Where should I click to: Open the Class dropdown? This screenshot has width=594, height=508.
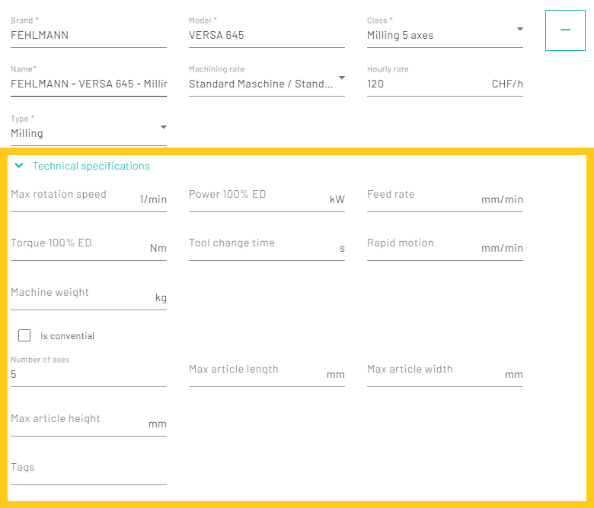445,35
